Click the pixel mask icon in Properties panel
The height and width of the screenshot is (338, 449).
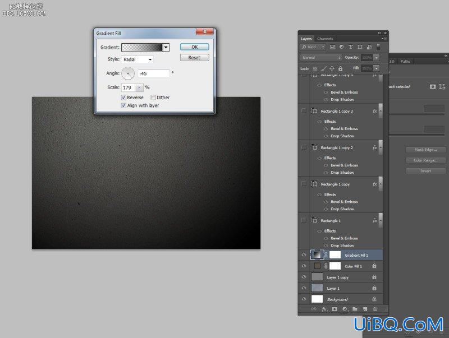(433, 87)
